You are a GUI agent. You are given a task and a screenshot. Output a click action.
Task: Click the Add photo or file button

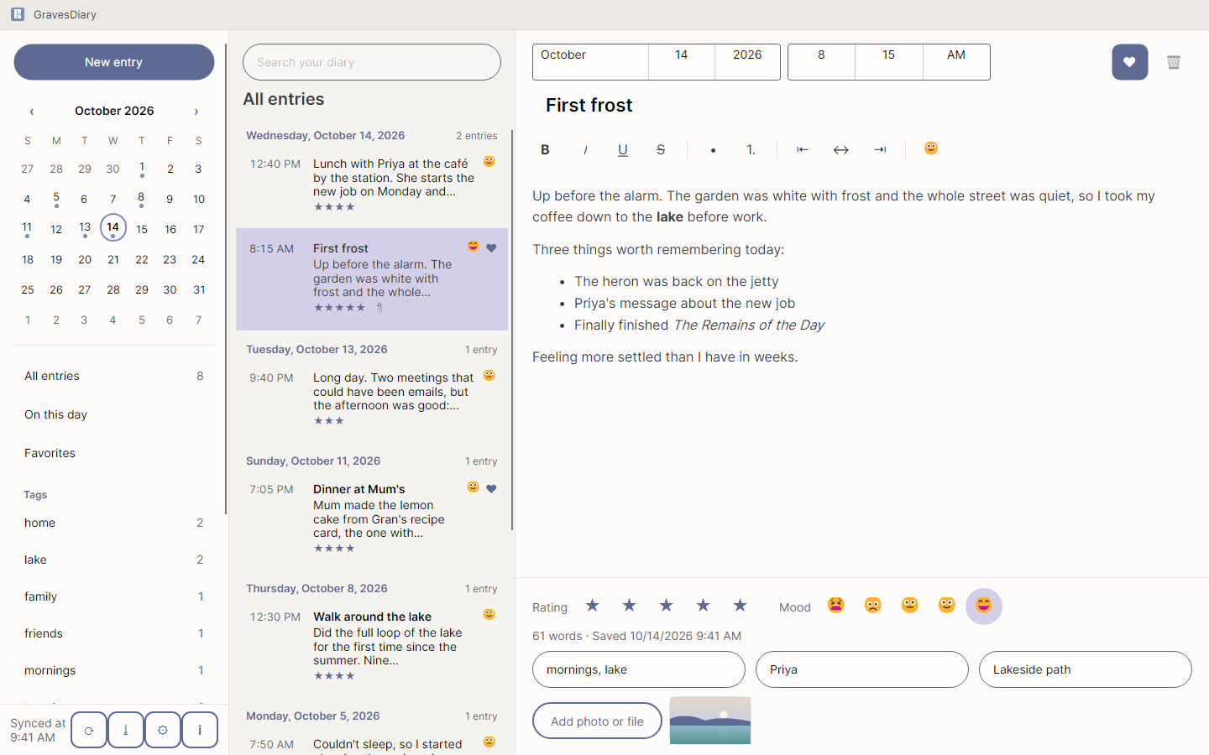click(x=597, y=721)
